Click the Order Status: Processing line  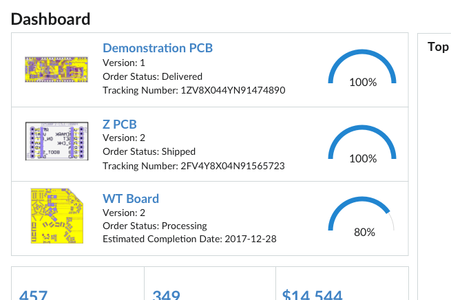coord(155,226)
